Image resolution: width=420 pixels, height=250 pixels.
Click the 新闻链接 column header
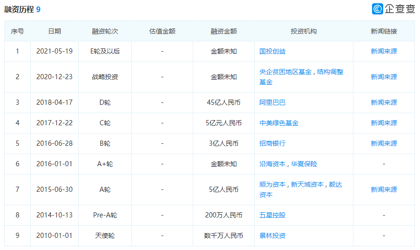point(384,31)
